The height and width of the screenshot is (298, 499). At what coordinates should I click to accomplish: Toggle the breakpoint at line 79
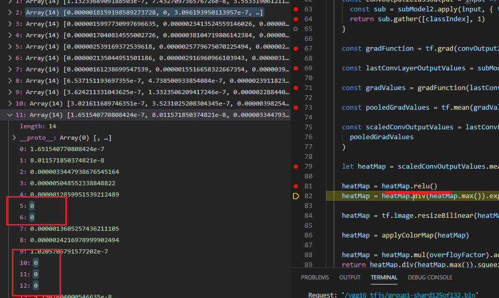[x=296, y=167]
